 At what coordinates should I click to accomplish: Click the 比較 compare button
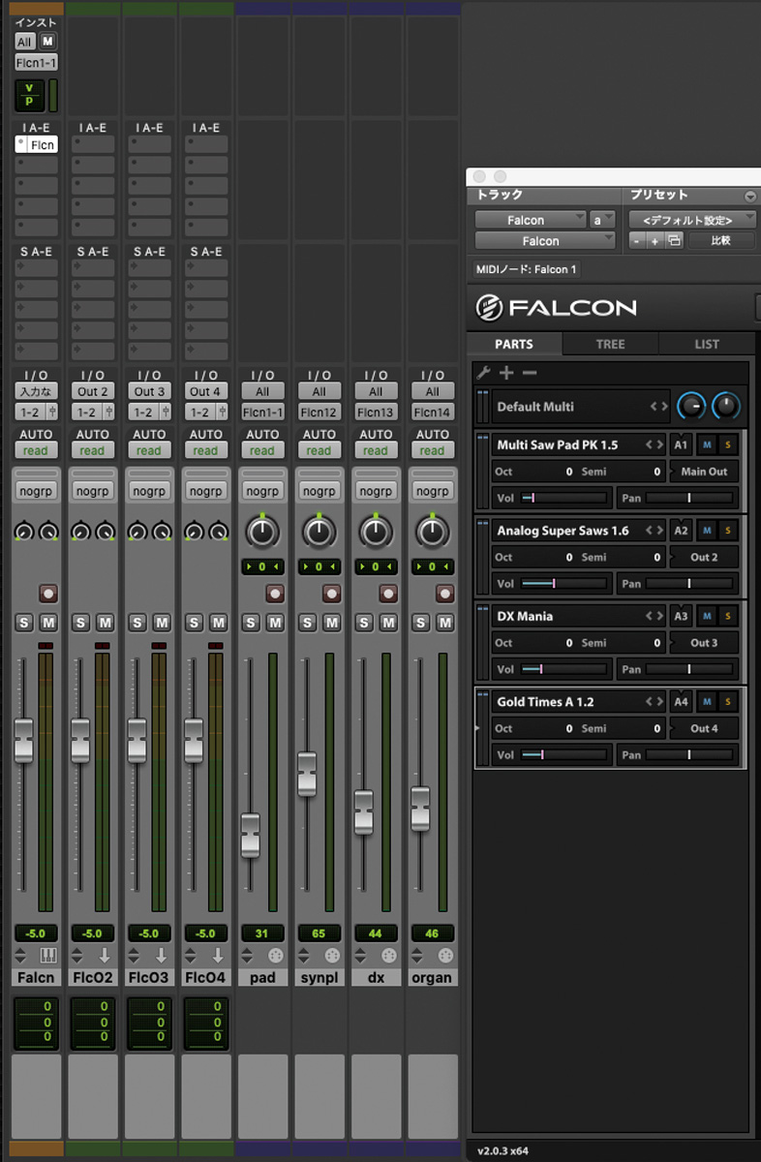click(720, 240)
